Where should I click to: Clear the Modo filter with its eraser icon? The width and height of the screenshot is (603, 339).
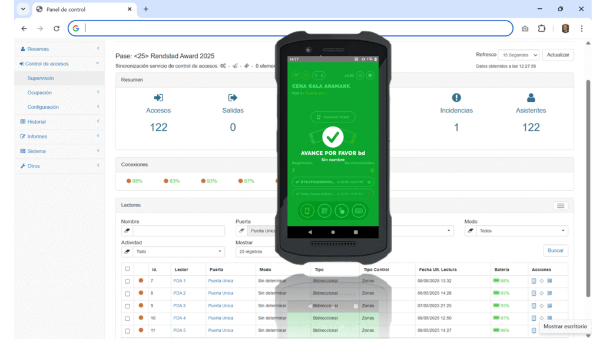pyautogui.click(x=471, y=231)
